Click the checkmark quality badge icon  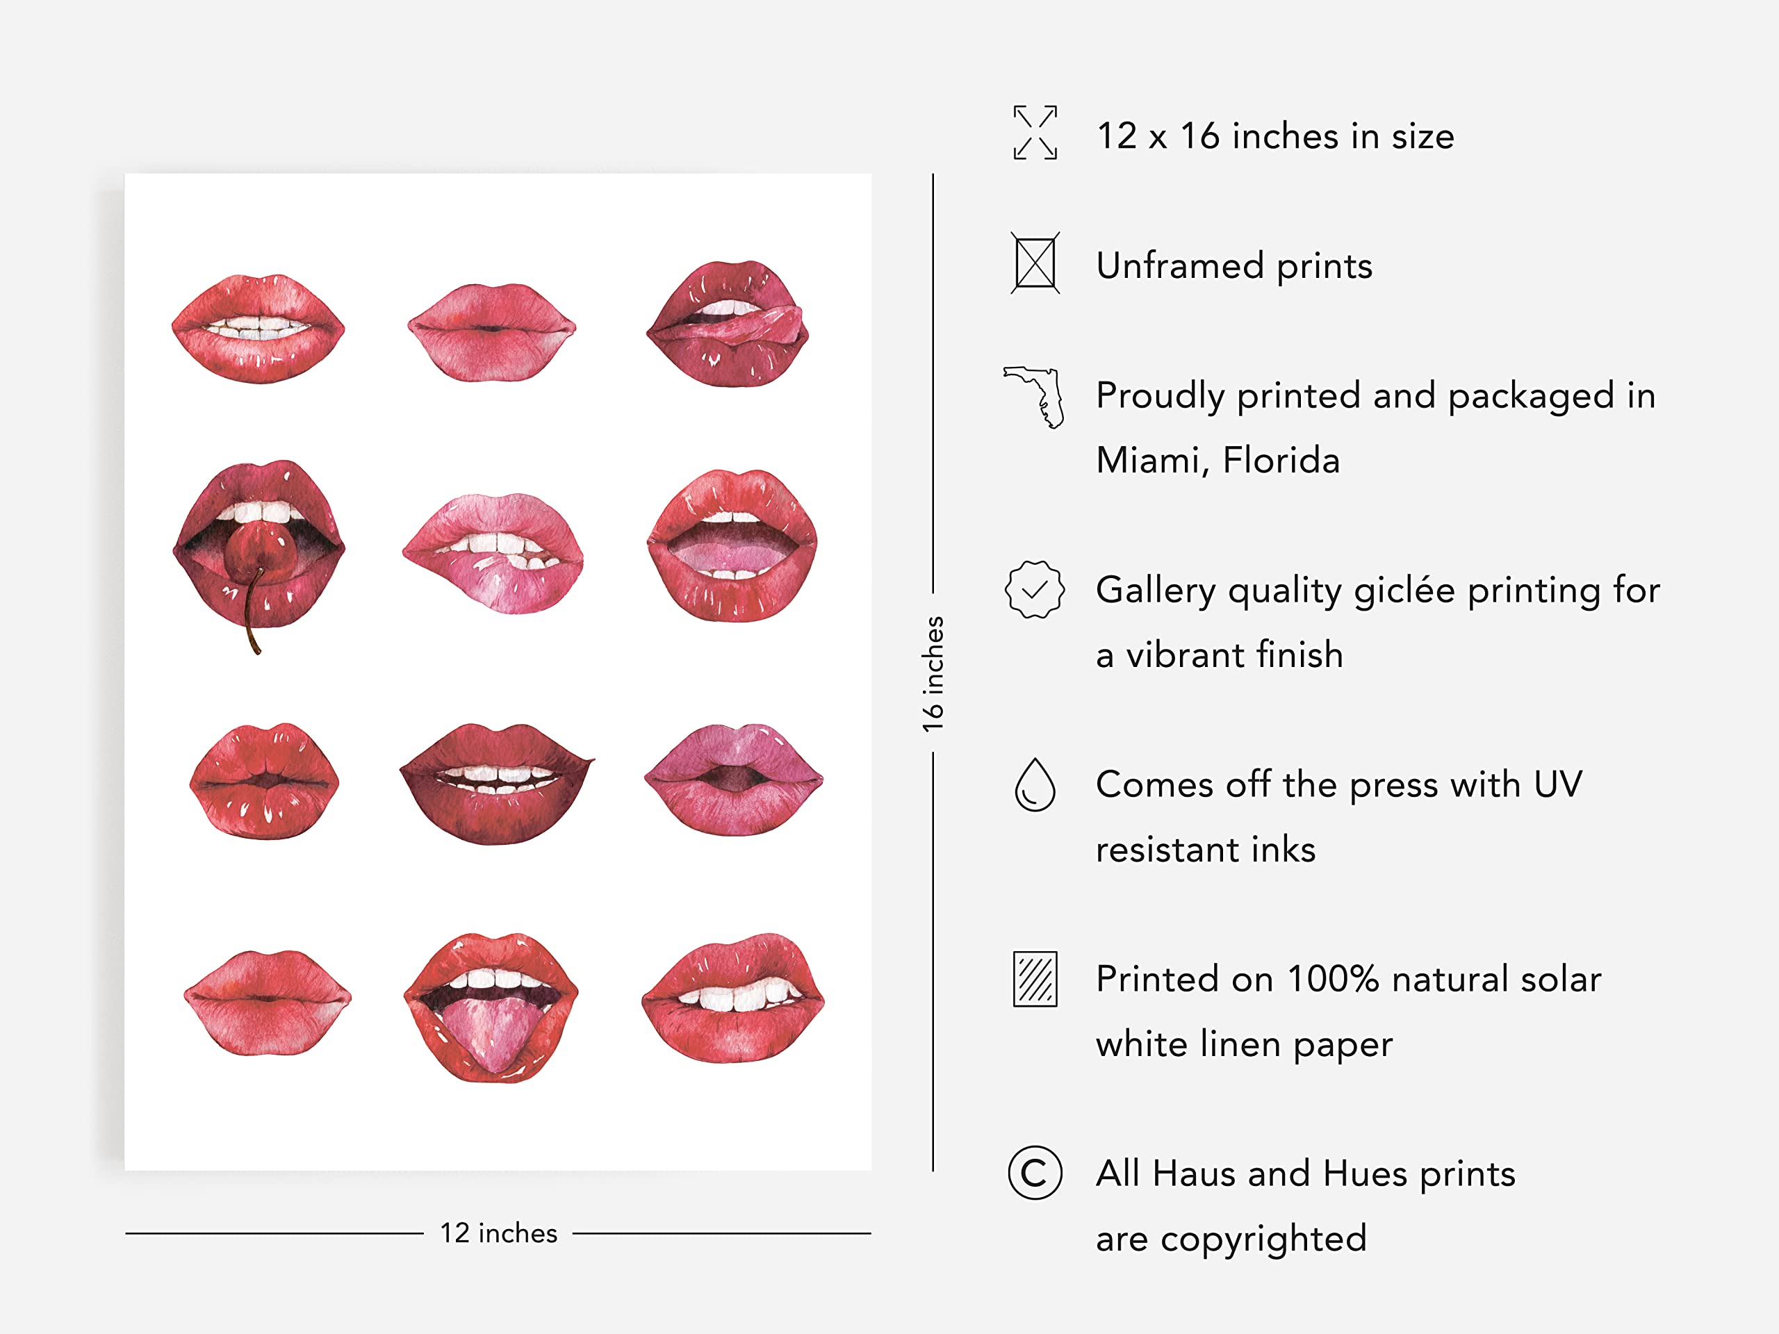tap(1034, 589)
